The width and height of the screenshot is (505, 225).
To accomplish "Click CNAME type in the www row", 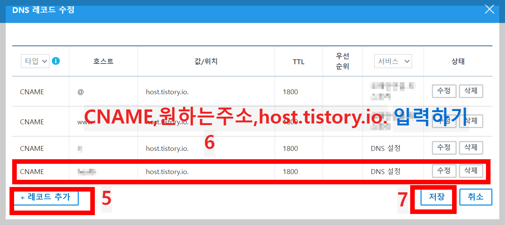I will [32, 122].
